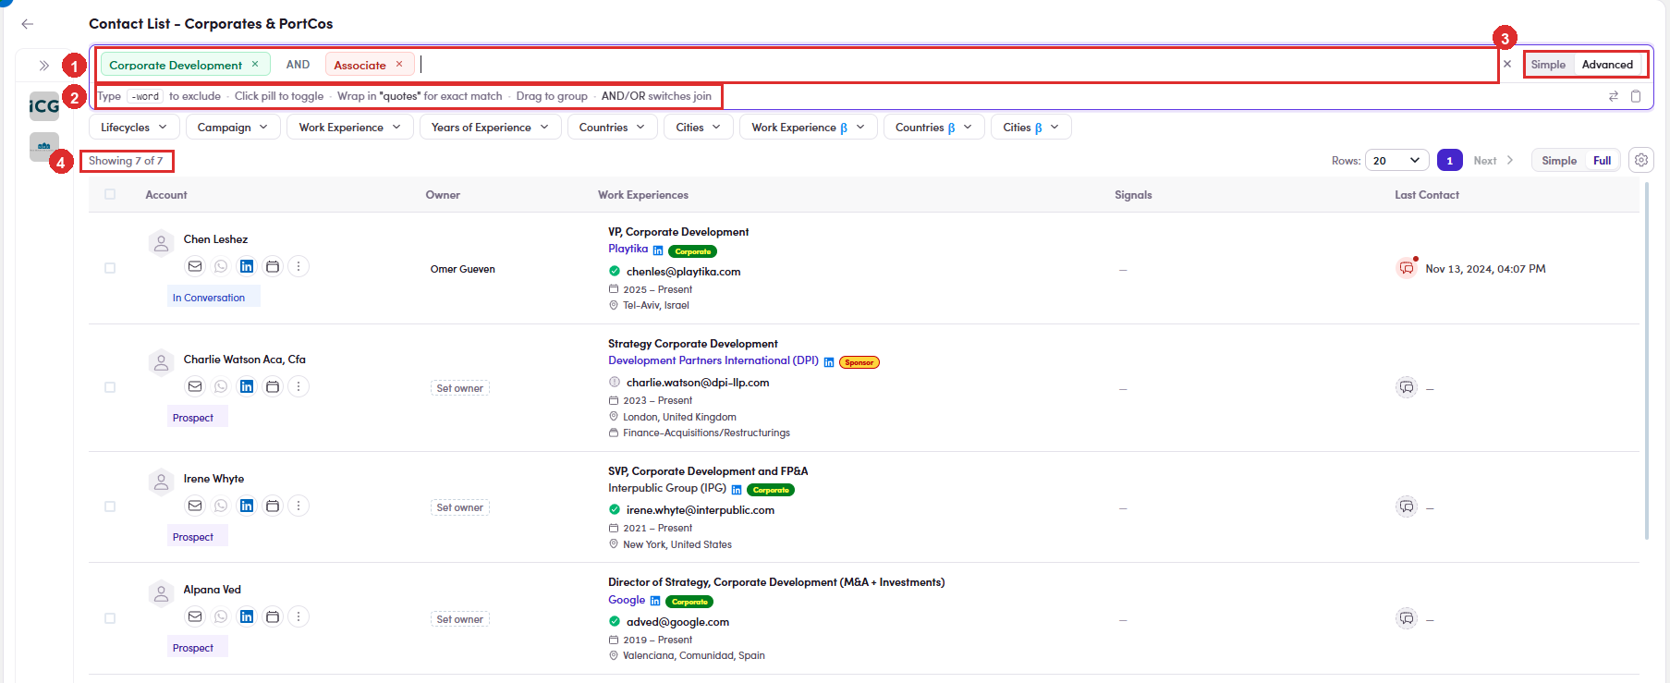1670x683 pixels.
Task: Click the clipboard icon under the search bar
Action: pos(1636,96)
